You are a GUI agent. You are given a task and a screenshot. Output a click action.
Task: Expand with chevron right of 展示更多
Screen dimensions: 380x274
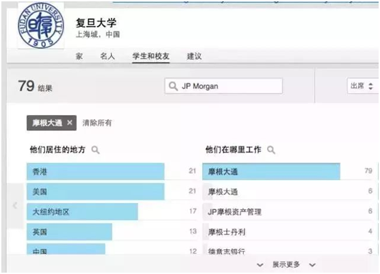[x=313, y=264]
